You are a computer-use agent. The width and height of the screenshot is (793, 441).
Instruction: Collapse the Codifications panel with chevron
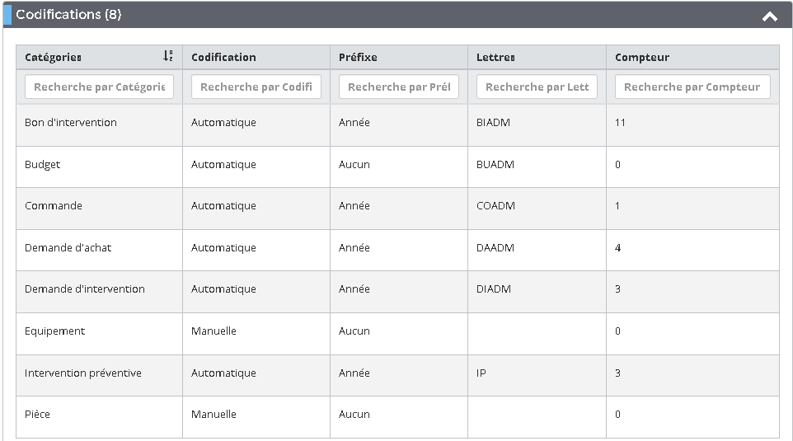point(769,16)
